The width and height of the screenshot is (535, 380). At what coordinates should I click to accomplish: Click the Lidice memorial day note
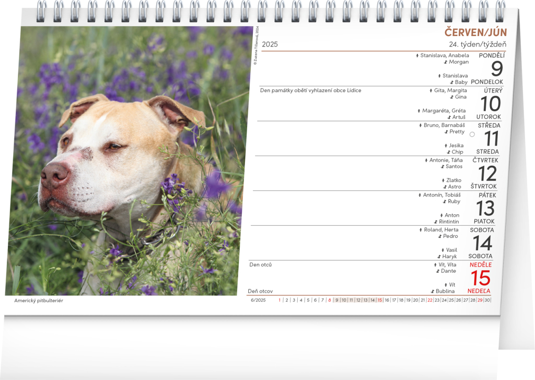tap(310, 90)
